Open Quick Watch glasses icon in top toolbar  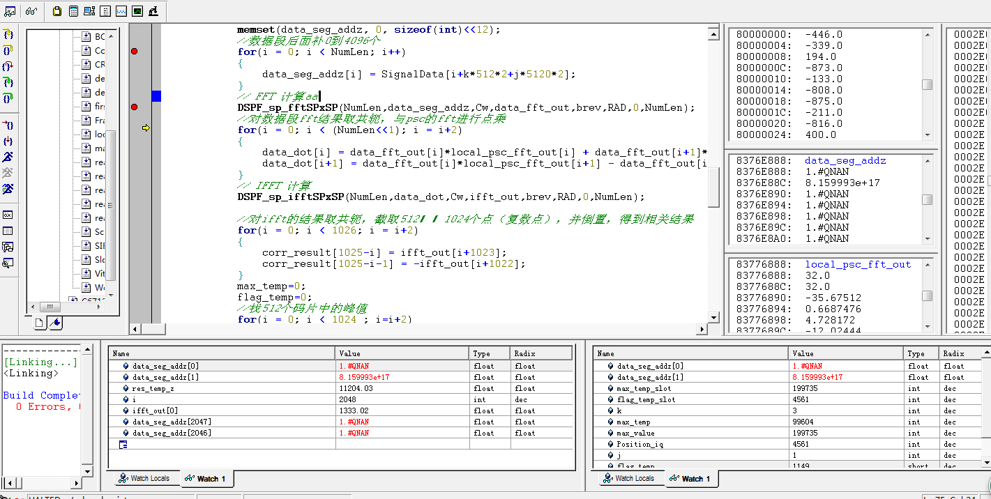(31, 11)
